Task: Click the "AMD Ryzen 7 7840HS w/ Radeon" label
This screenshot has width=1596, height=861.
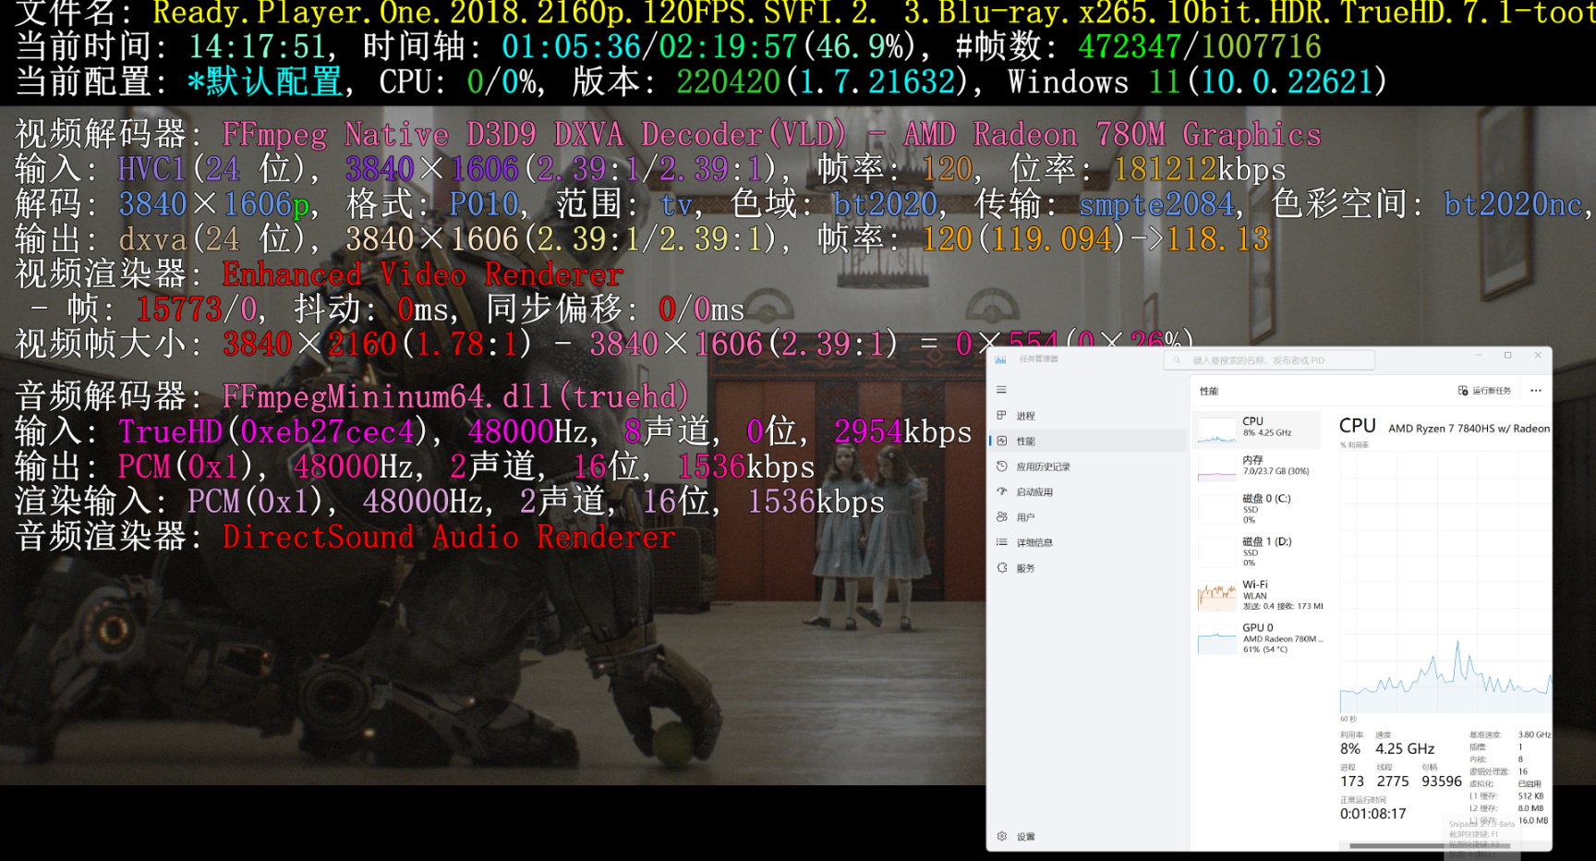Action: pos(1469,429)
